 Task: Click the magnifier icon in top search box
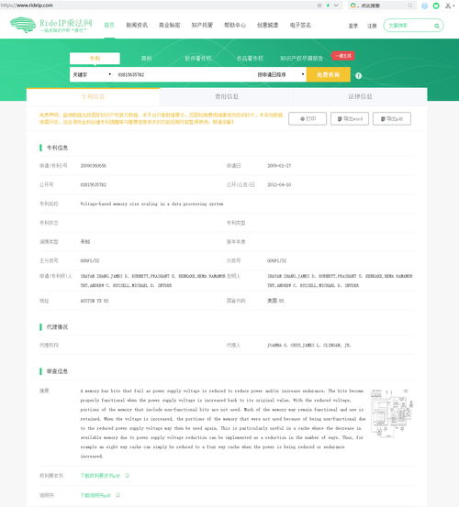[x=437, y=26]
